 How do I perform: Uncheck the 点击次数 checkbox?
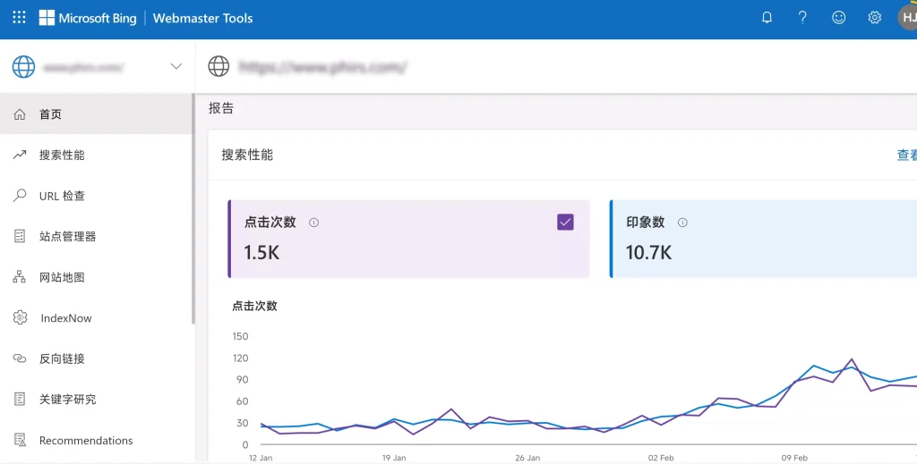565,223
